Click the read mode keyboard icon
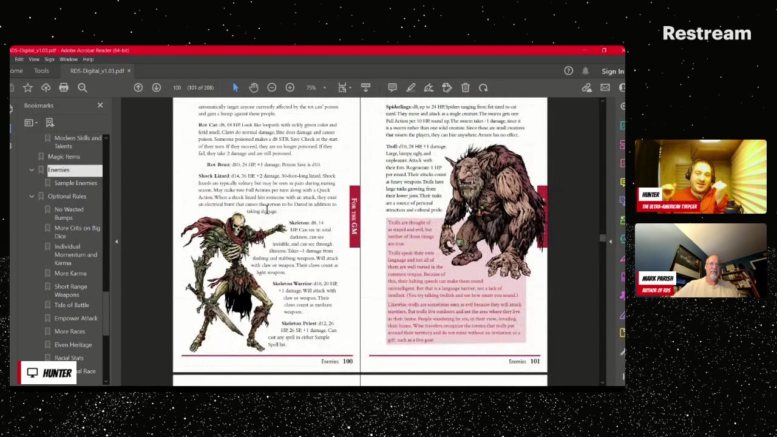Image resolution: width=777 pixels, height=437 pixels. 365,87
